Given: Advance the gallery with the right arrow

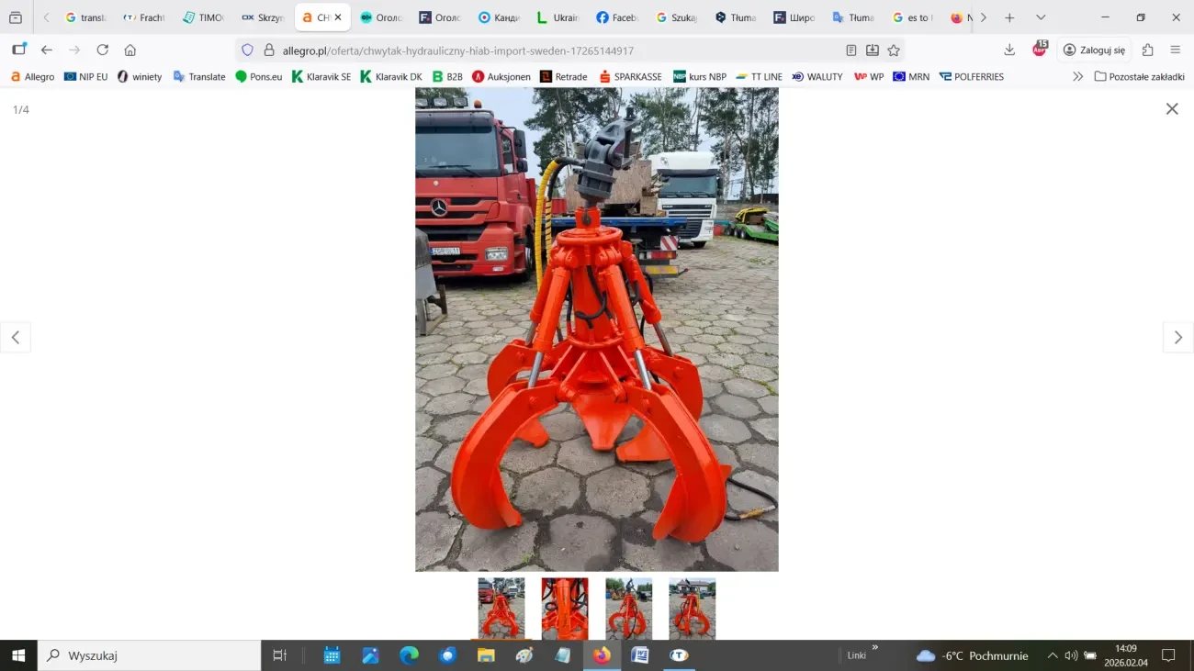Looking at the screenshot, I should [x=1177, y=337].
